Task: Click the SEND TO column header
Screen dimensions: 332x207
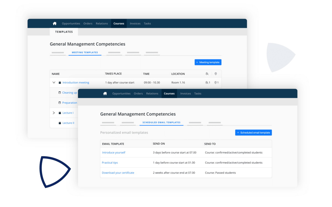Action: tap(210, 144)
